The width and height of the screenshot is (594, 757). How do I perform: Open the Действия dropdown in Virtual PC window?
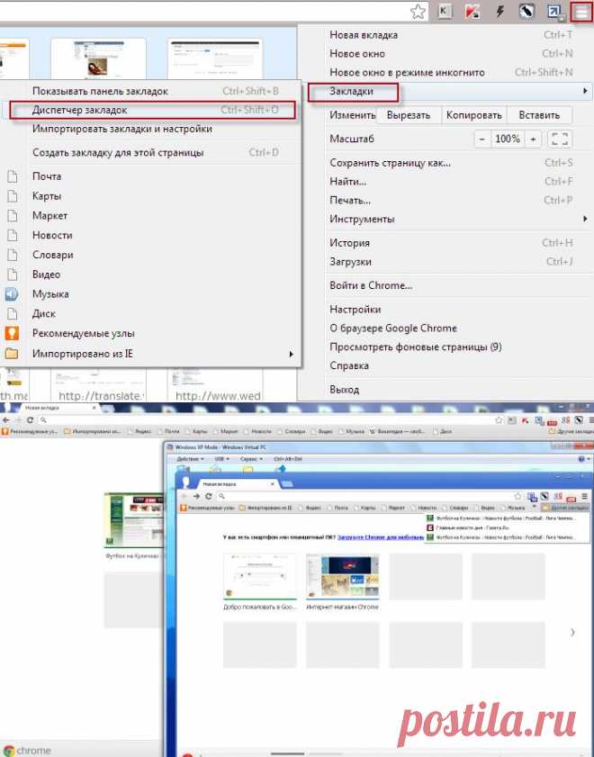click(x=190, y=459)
